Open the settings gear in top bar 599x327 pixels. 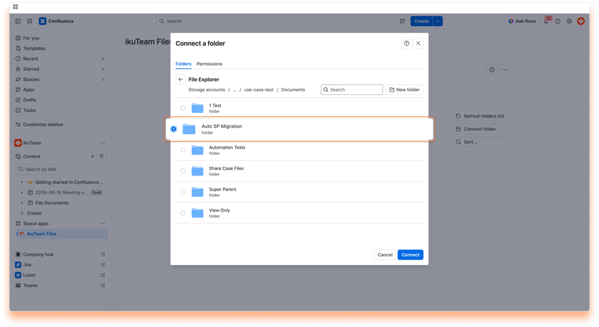[x=569, y=22]
